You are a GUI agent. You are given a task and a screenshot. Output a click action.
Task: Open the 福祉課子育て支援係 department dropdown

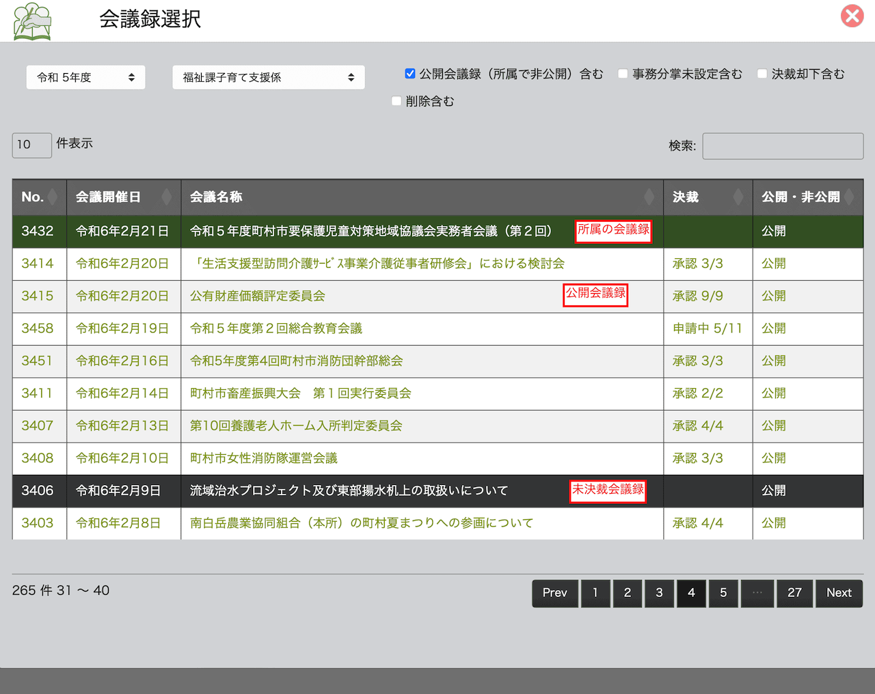268,77
